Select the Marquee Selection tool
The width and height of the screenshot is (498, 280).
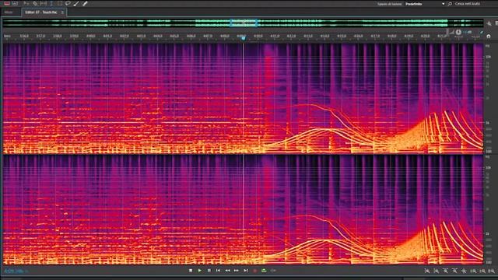click(x=60, y=3)
